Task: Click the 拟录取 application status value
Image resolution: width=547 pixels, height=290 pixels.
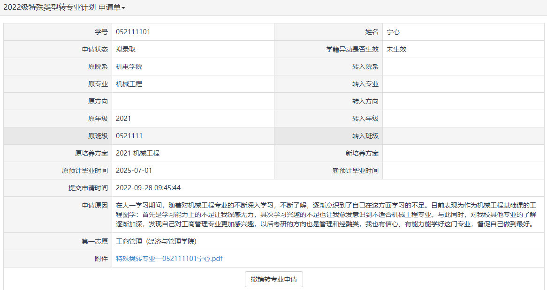Action: click(x=126, y=49)
